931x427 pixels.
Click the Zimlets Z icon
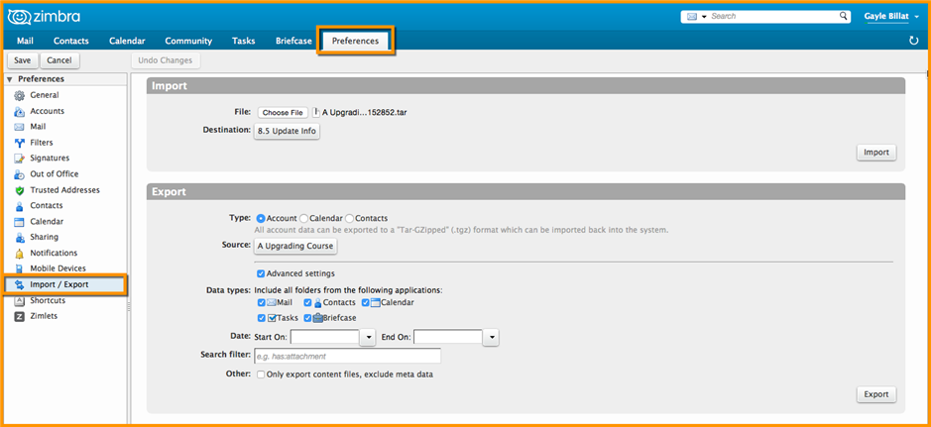coord(19,317)
